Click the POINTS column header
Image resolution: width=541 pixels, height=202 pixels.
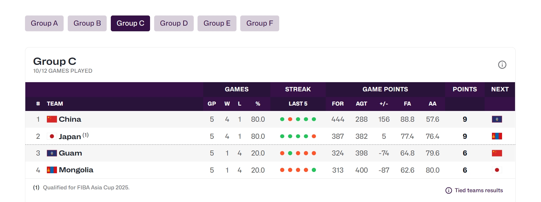point(464,89)
